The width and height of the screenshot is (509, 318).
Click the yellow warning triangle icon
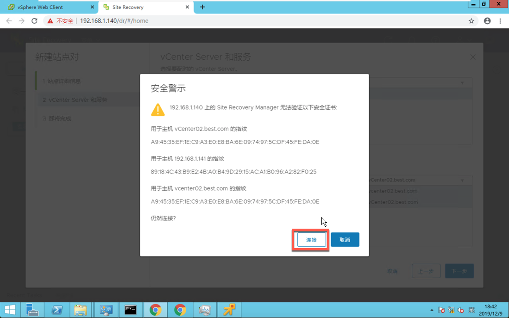click(x=158, y=110)
